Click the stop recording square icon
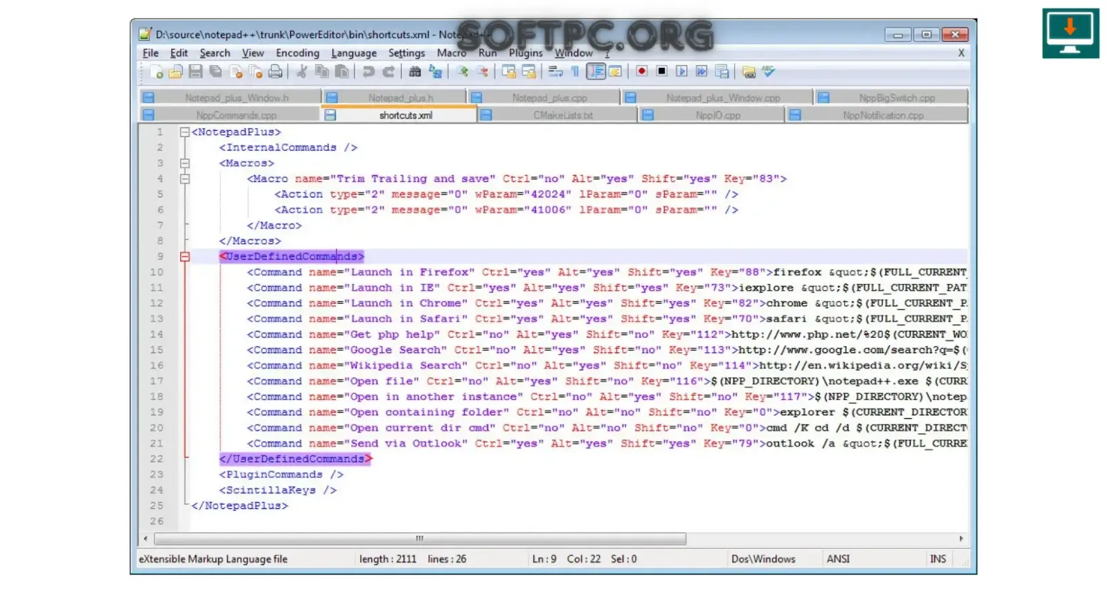 [x=662, y=71]
